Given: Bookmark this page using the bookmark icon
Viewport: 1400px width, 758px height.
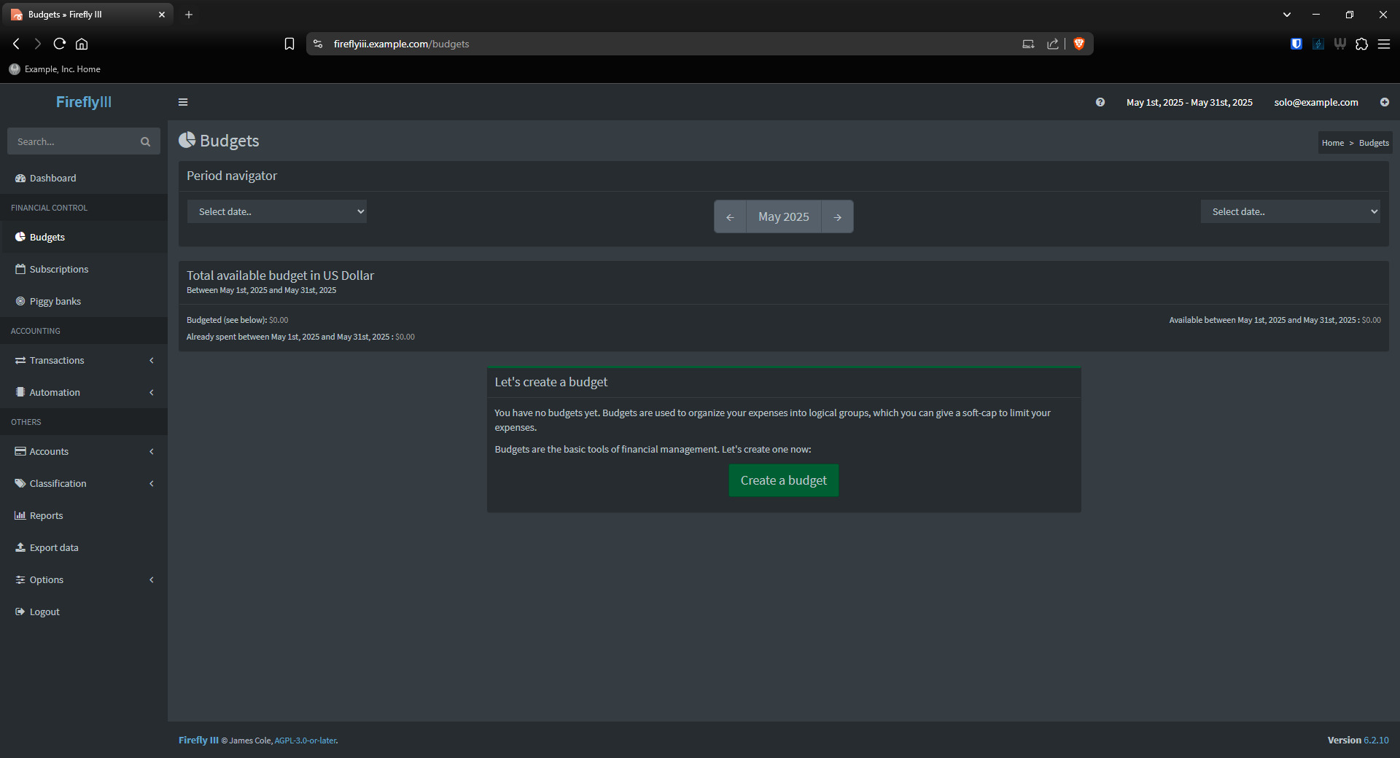Looking at the screenshot, I should (x=289, y=44).
